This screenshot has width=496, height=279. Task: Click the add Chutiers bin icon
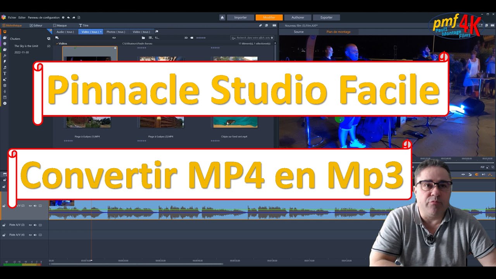(x=49, y=39)
